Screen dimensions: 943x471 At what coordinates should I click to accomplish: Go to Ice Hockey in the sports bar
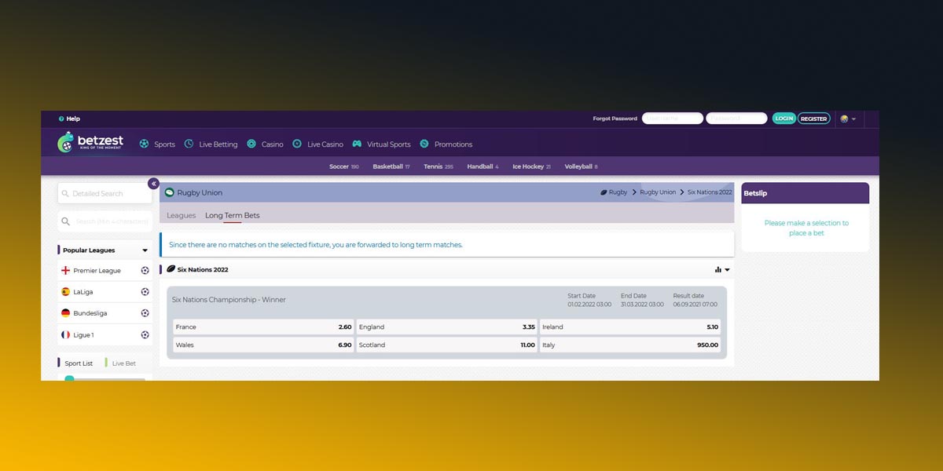pos(531,166)
